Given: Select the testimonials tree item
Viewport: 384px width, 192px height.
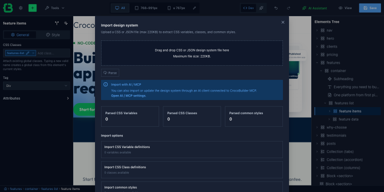Looking at the screenshot, I should pos(336,135).
